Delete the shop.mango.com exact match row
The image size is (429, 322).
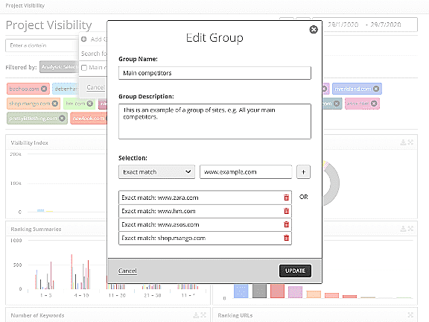point(287,238)
